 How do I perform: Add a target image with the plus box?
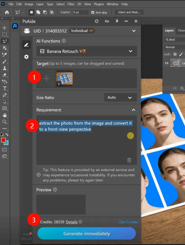click(47, 79)
